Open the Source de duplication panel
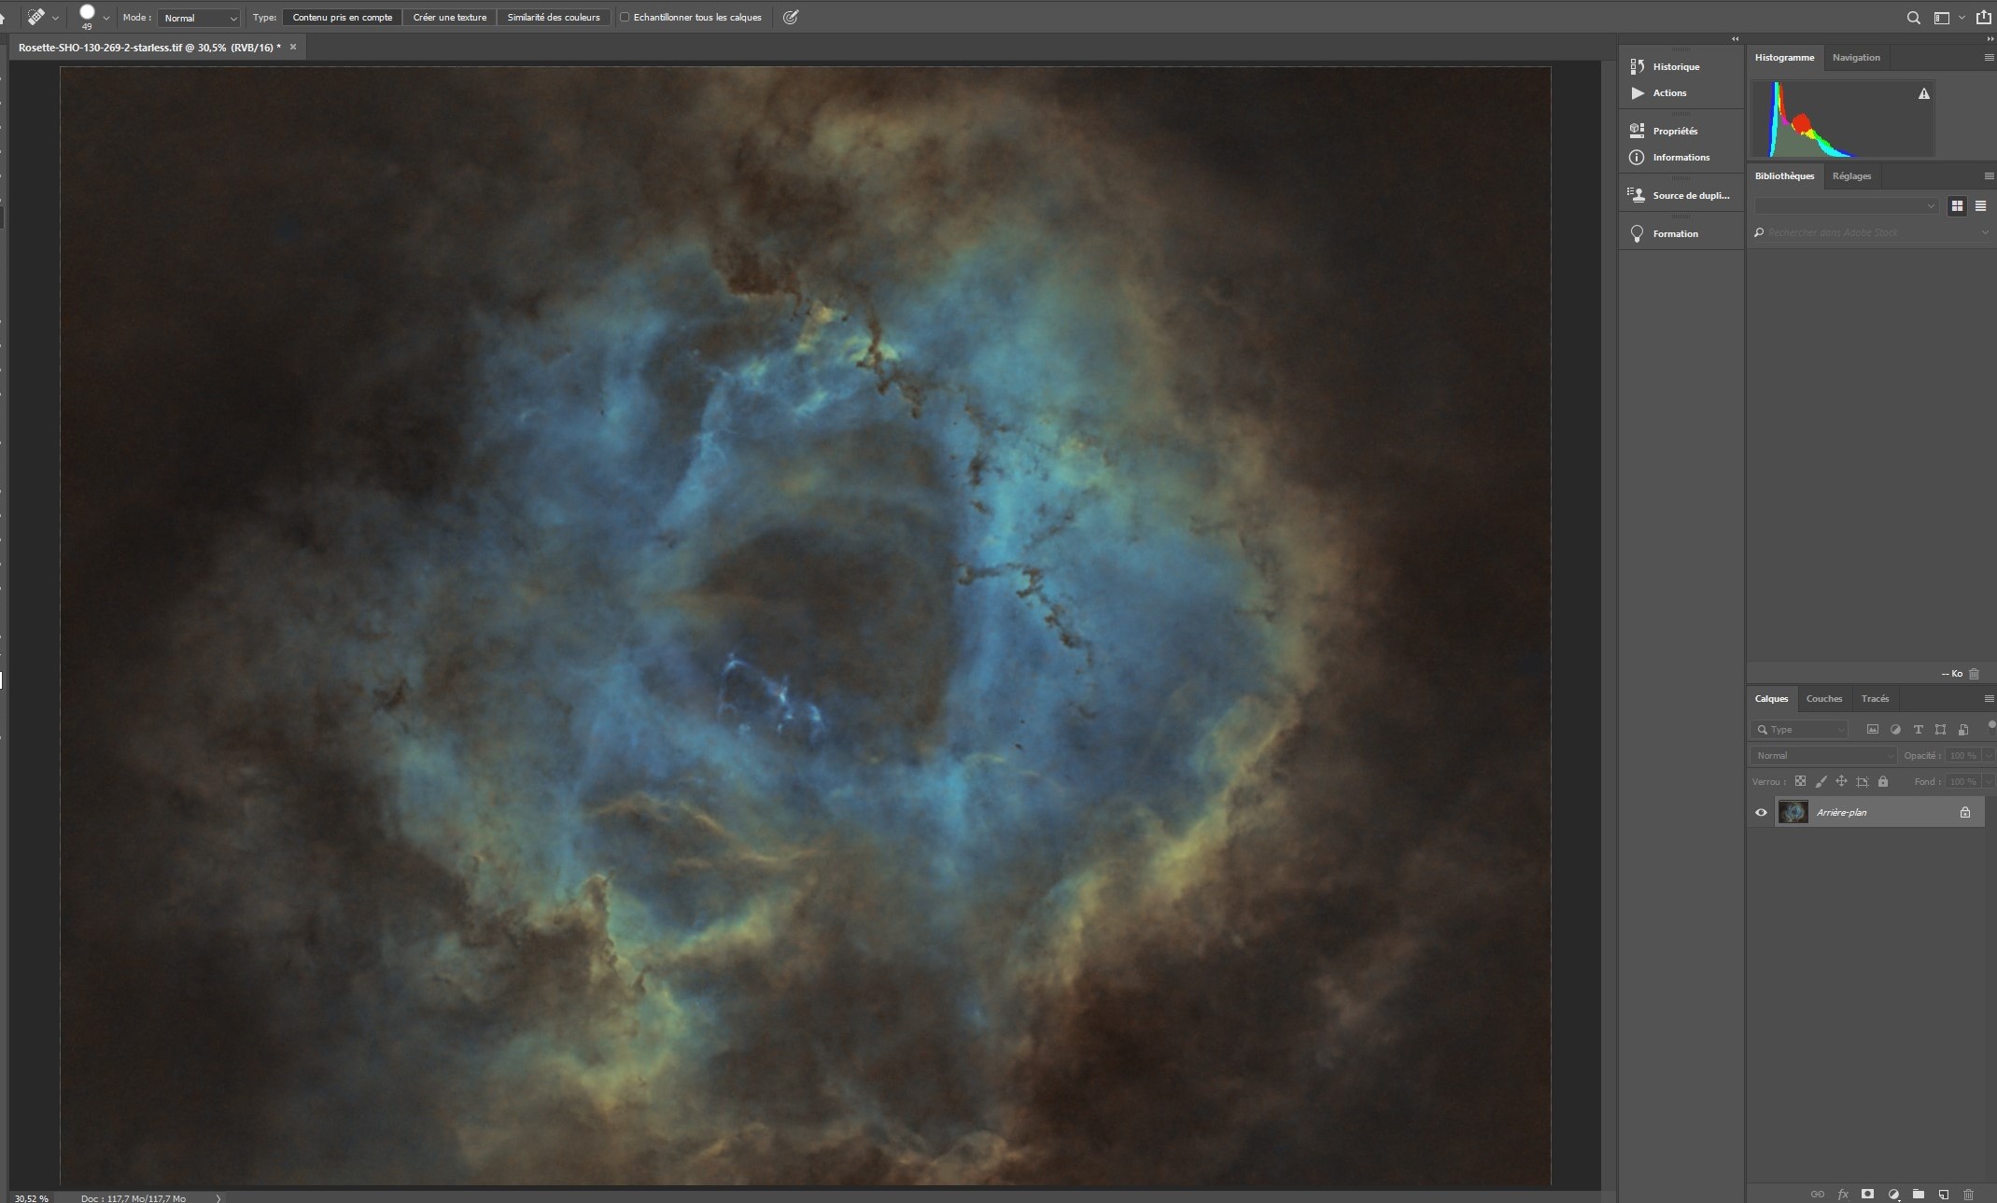Screen dimensions: 1997x1203 [x=1680, y=195]
